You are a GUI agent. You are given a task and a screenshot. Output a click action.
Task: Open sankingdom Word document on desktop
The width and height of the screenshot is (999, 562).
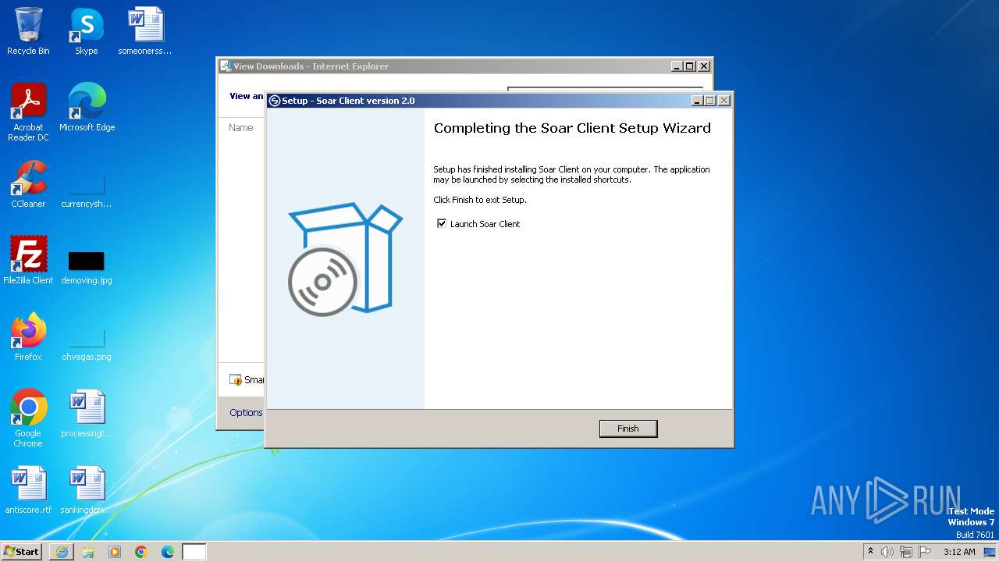86,490
